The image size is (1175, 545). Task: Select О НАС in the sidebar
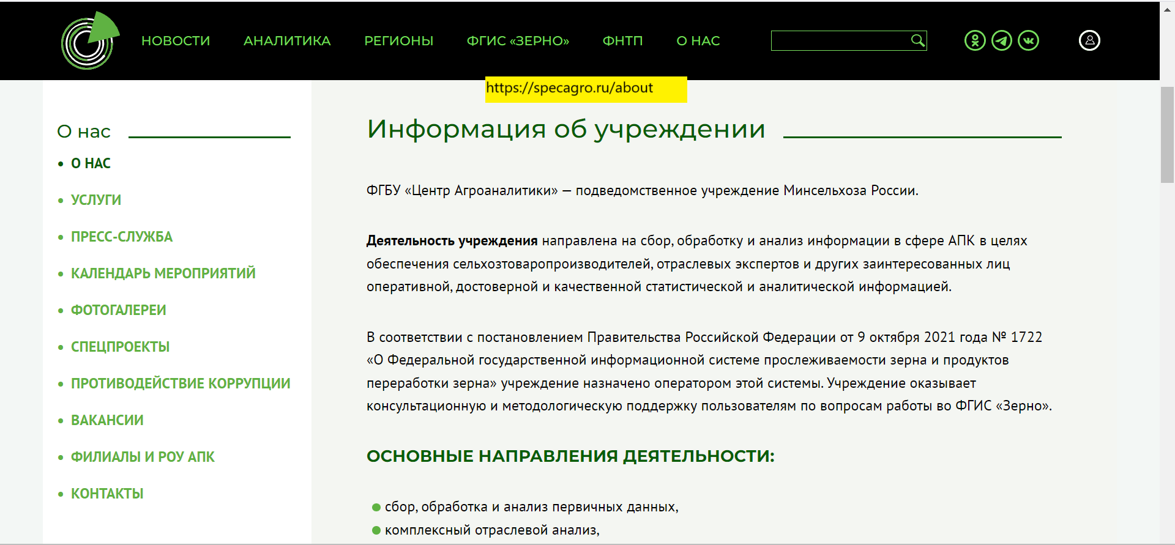[91, 163]
